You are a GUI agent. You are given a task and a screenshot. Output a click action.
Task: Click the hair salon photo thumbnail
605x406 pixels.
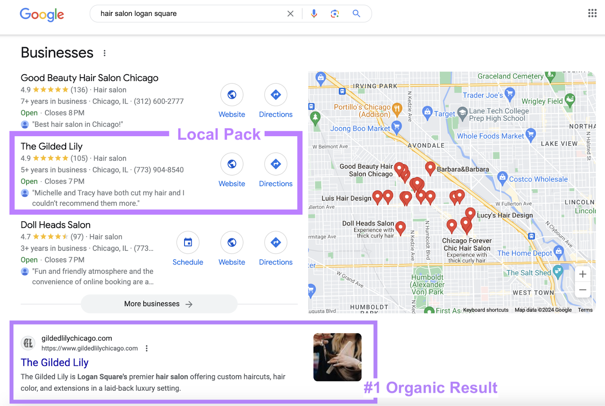click(337, 357)
